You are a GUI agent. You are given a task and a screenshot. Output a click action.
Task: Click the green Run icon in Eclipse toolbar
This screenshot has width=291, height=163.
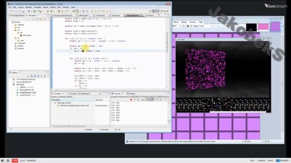point(35,11)
